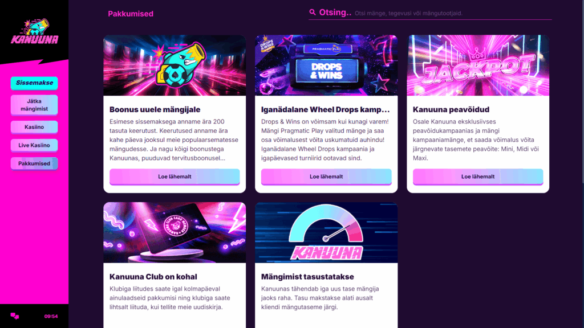Open the live chat bubble icon
The height and width of the screenshot is (328, 584).
click(14, 316)
